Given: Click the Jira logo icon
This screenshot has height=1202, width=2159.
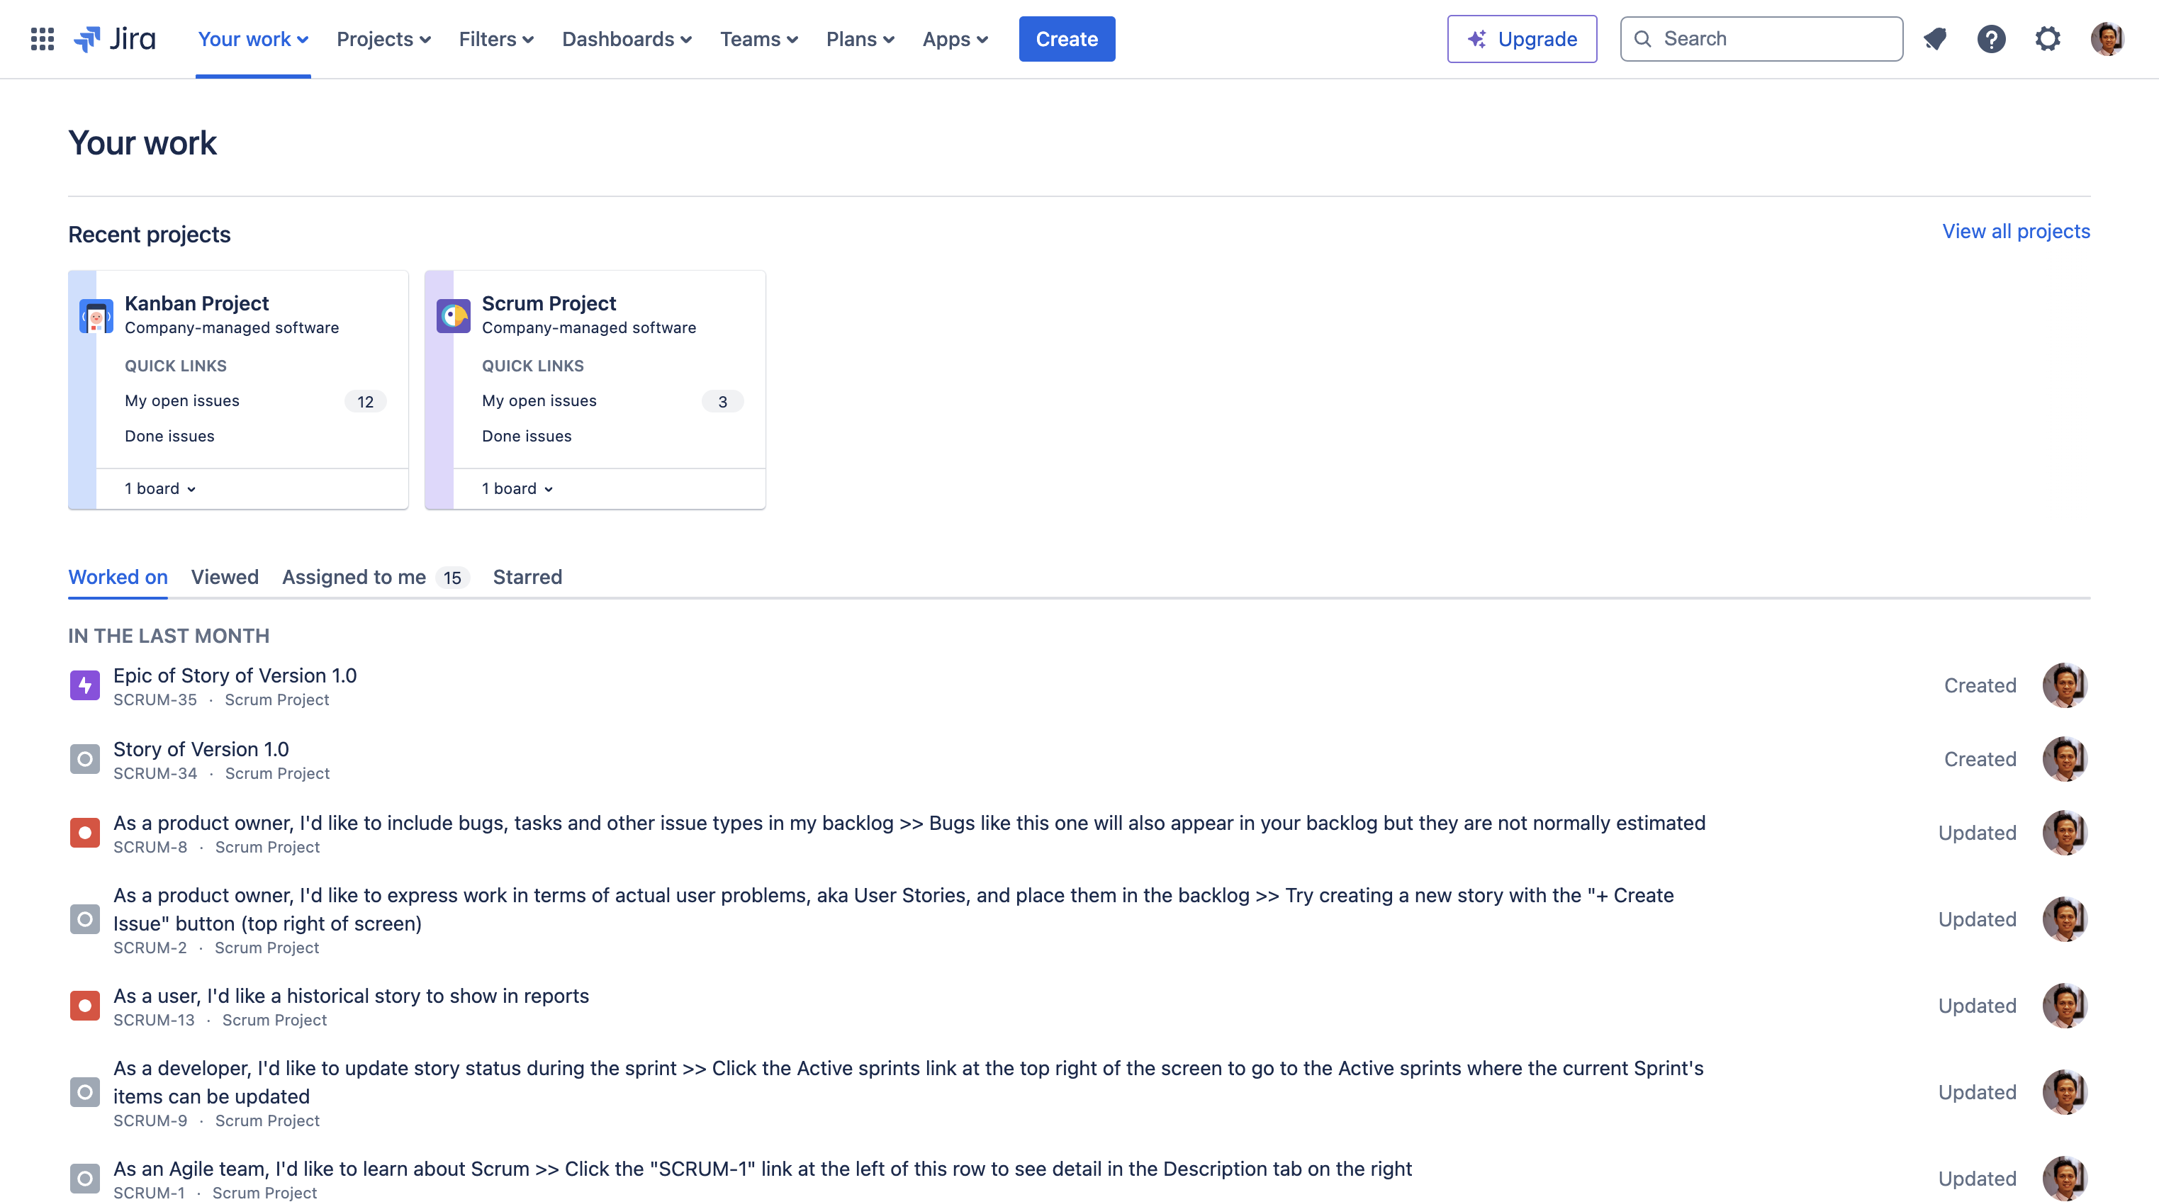Looking at the screenshot, I should tap(83, 38).
